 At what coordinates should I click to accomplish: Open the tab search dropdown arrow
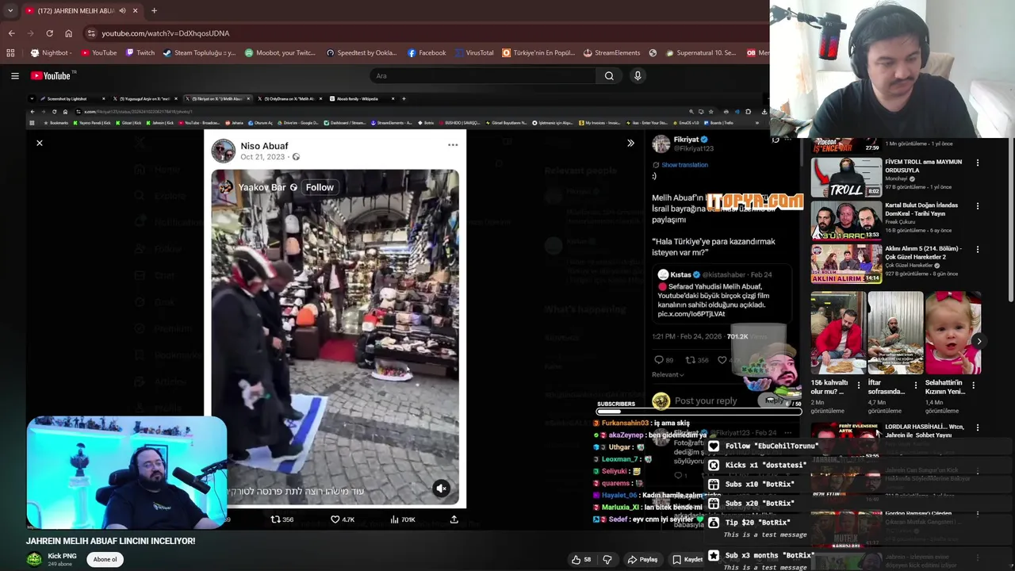pos(10,10)
